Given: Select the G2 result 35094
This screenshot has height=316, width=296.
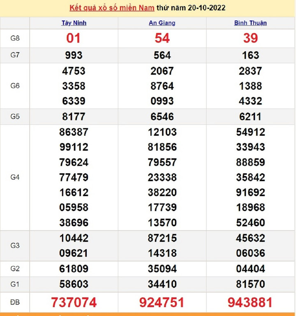Looking at the screenshot, I should click(x=162, y=269).
